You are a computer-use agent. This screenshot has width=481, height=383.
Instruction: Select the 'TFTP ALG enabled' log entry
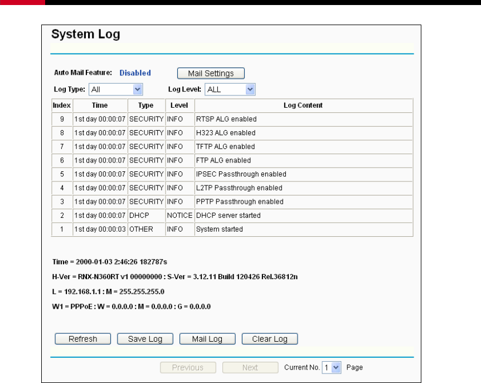[232, 147]
